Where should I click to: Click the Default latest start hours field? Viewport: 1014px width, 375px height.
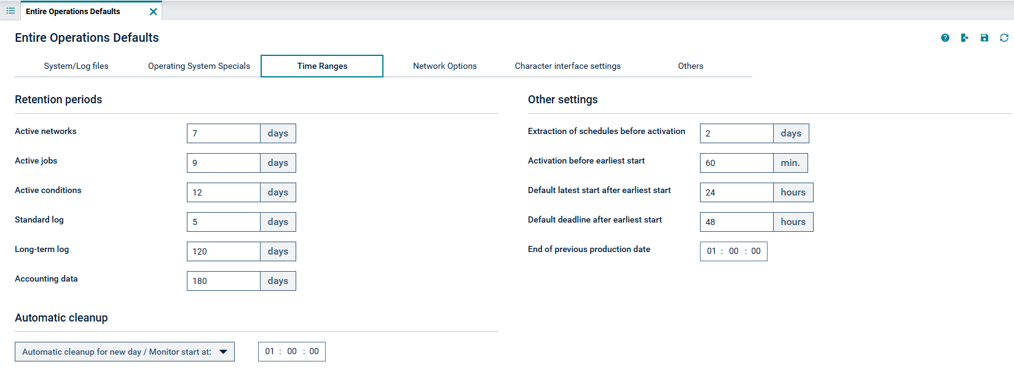737,192
